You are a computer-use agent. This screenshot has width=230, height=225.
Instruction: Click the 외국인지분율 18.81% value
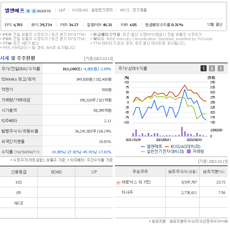105,142
